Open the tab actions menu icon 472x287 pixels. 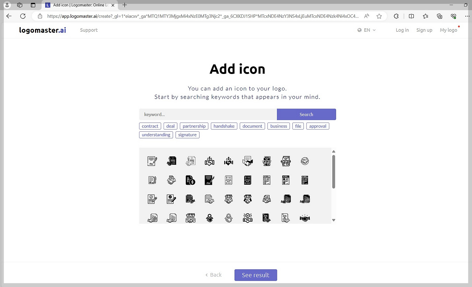coord(33,5)
